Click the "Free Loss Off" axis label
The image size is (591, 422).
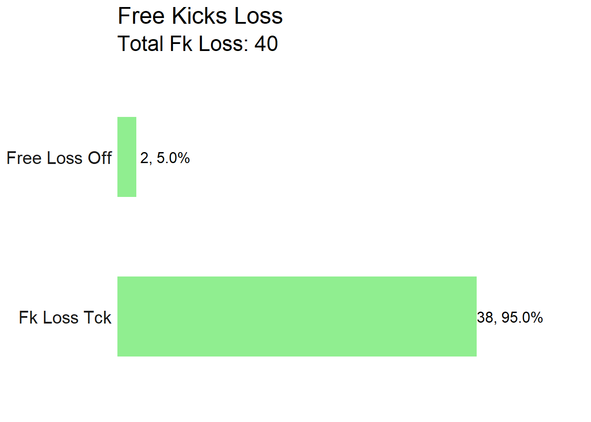[59, 158]
